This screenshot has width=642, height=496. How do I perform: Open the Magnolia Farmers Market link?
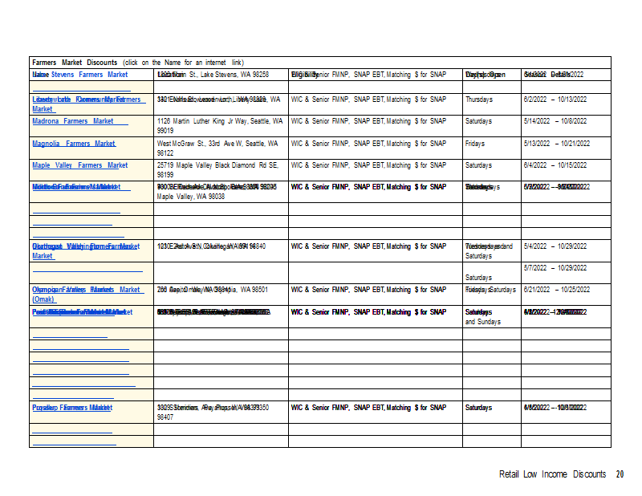click(x=74, y=144)
